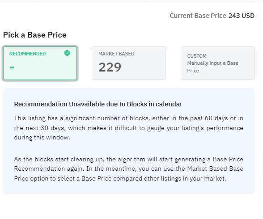The width and height of the screenshot is (263, 219).
Task: Click the MARKET BASED label text
Action: 116,54
